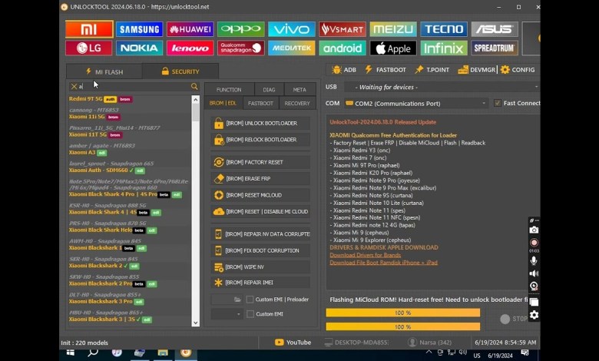Open the DIAG tab
599x361 pixels.
269,90
